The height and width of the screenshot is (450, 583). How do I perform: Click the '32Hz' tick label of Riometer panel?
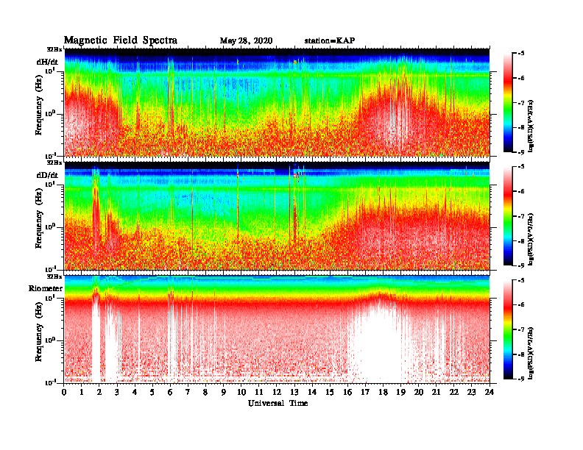tap(54, 276)
